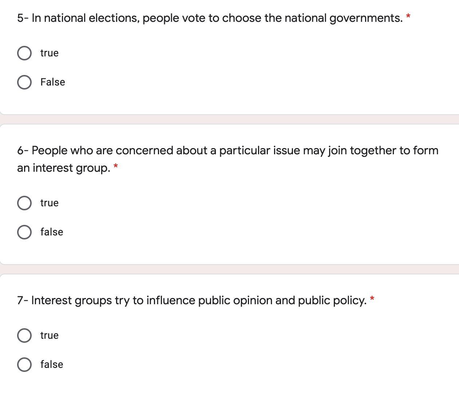
Task: Click the 'true' option label for question 7
Action: tap(50, 336)
